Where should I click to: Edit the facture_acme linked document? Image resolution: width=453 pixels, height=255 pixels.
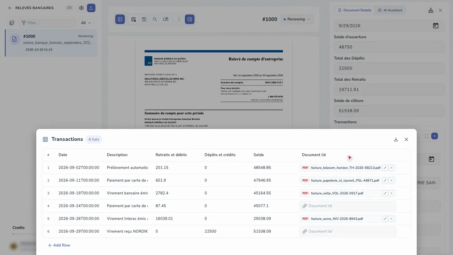[385, 219]
